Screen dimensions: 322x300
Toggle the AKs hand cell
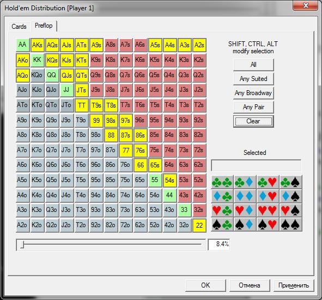(38, 45)
